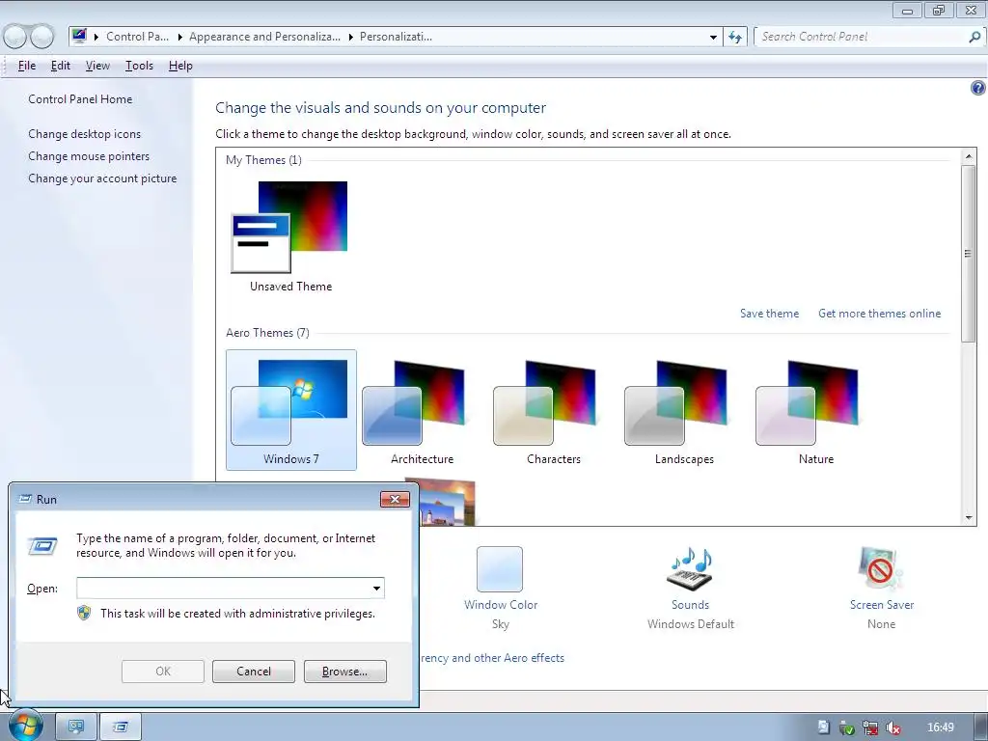Click the muted volume tray icon
The height and width of the screenshot is (741, 988).
tap(892, 727)
